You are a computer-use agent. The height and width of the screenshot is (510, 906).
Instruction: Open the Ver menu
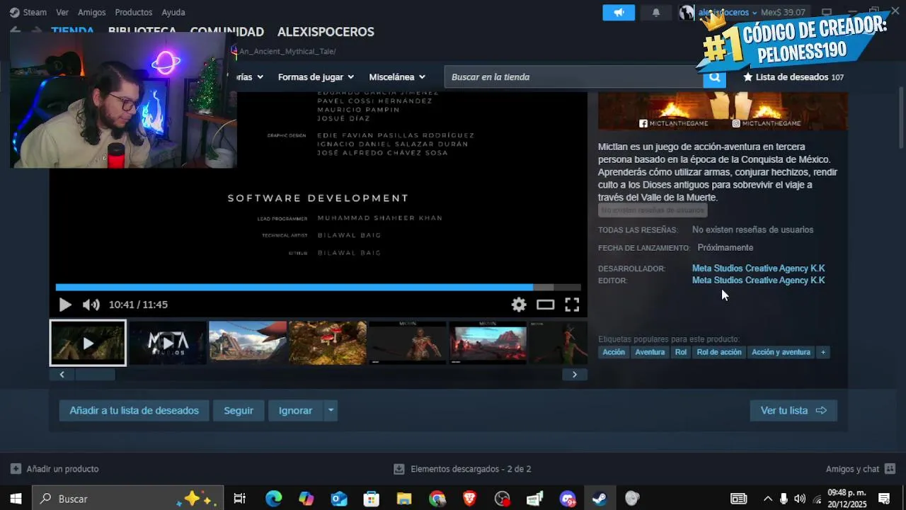[62, 12]
